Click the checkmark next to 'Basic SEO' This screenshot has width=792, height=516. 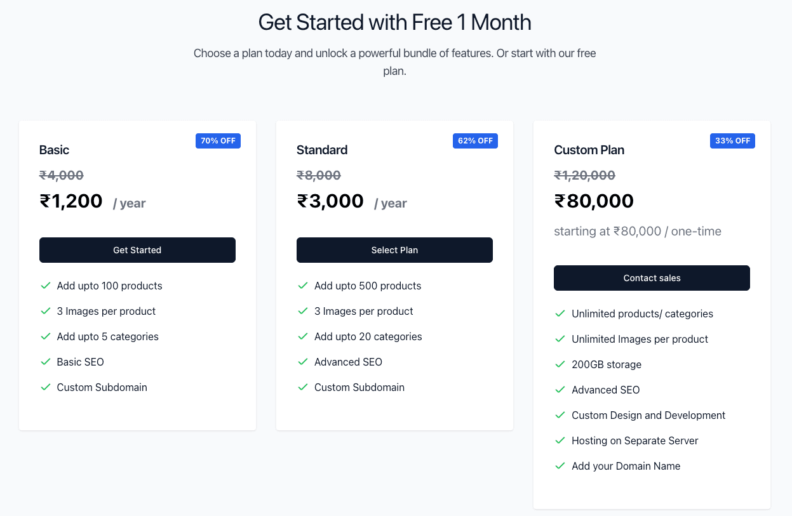click(45, 362)
